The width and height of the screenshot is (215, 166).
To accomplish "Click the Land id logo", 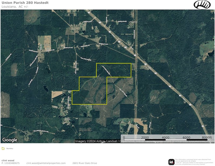I will click(x=171, y=162).
